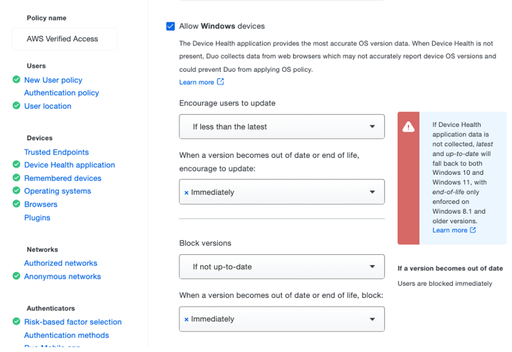Click the green checkmark next to User location
This screenshot has height=352, width=512.
coord(16,106)
